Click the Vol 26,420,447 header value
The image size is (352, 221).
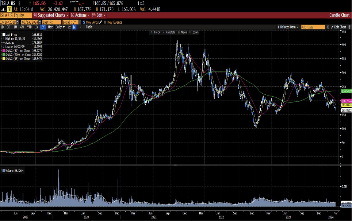click(x=54, y=9)
